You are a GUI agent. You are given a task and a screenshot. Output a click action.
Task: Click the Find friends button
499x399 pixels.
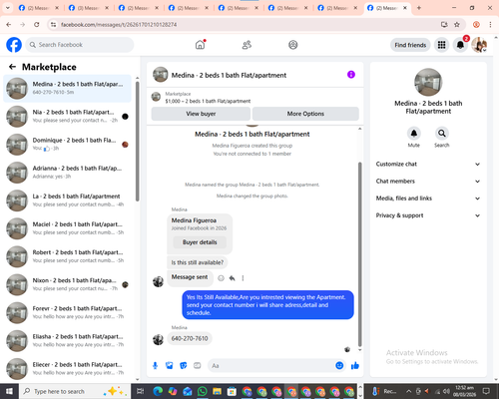410,45
